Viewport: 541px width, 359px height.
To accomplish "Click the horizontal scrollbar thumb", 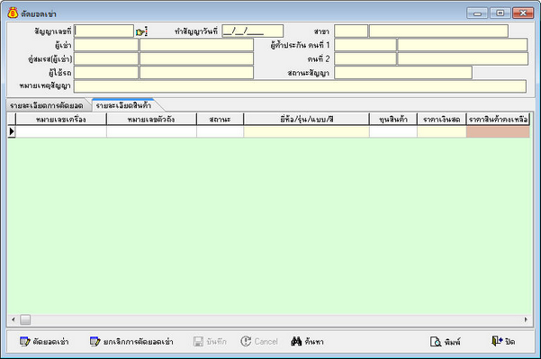I will 25,319.
